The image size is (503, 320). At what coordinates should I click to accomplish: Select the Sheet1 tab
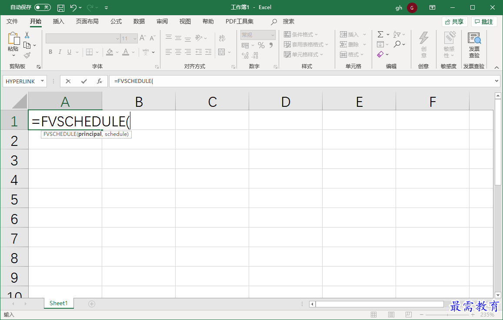(x=59, y=304)
